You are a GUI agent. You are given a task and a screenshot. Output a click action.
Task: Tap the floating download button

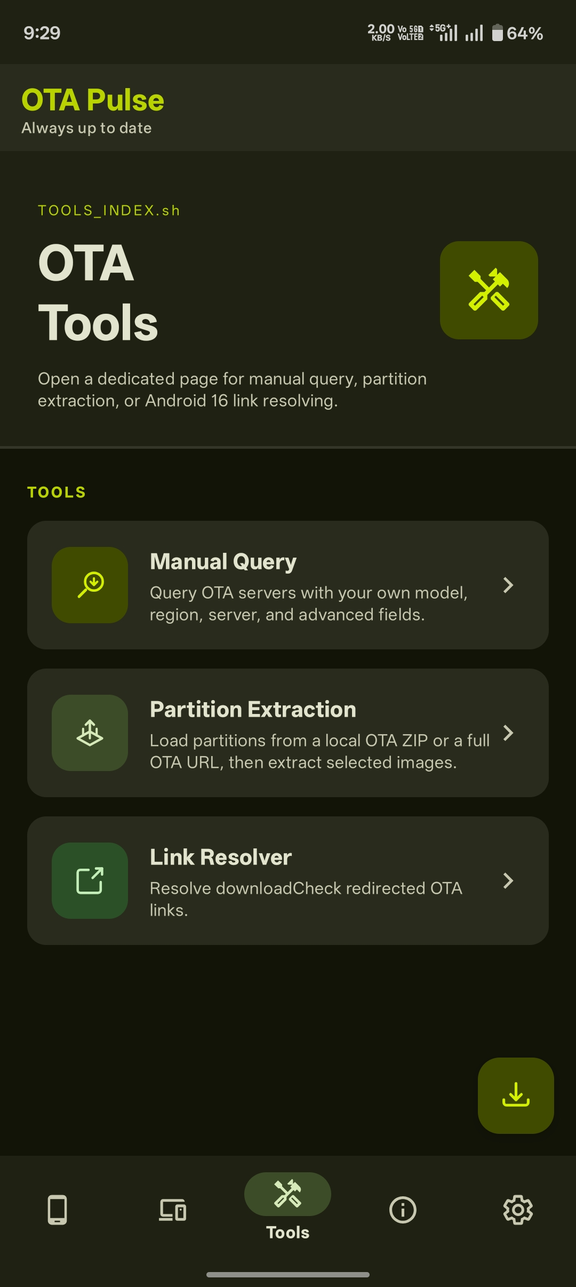point(516,1095)
